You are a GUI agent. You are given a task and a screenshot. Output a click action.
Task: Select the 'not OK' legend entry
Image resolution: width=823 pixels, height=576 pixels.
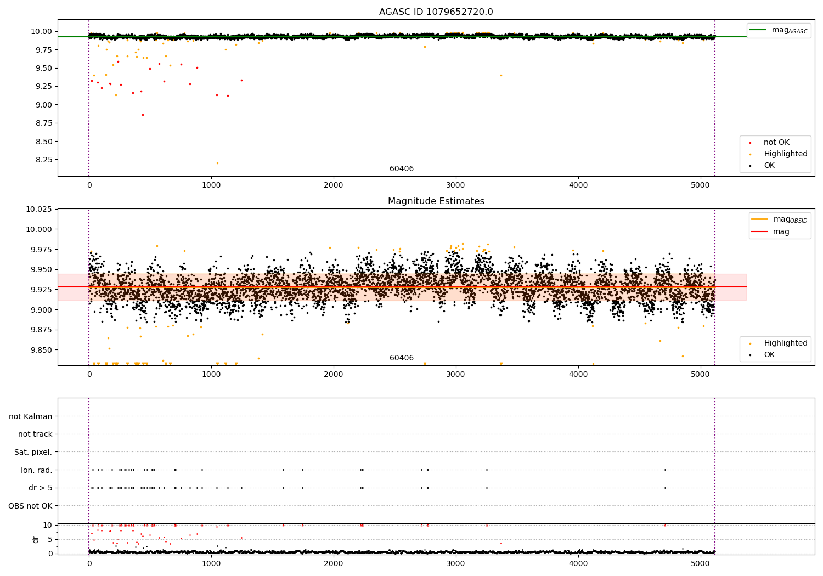coord(776,143)
